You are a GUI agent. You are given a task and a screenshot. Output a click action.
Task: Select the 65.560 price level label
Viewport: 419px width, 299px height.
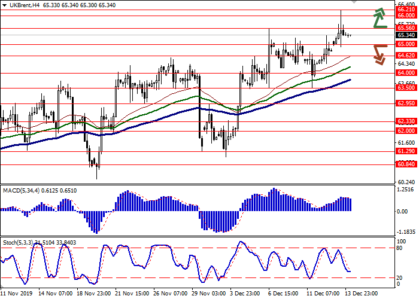pyautogui.click(x=406, y=28)
